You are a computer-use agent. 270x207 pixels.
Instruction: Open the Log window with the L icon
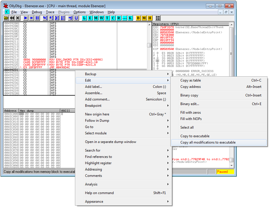pyautogui.click(x=84, y=18)
